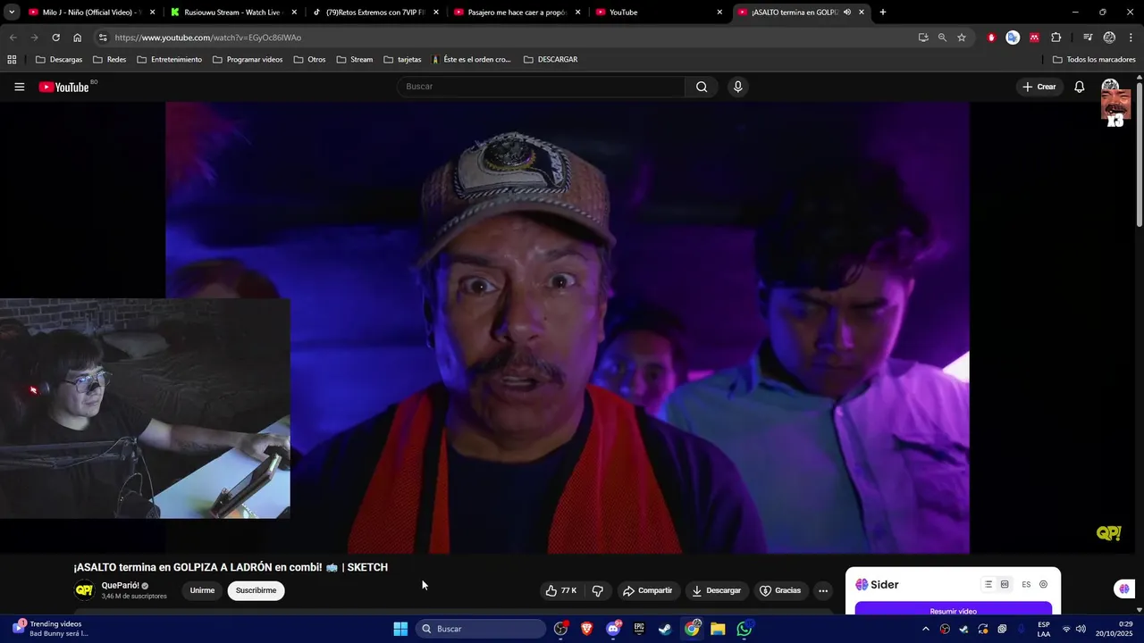Open the Éste es el orden cro bookmark
This screenshot has height=643, width=1144.
point(470,60)
